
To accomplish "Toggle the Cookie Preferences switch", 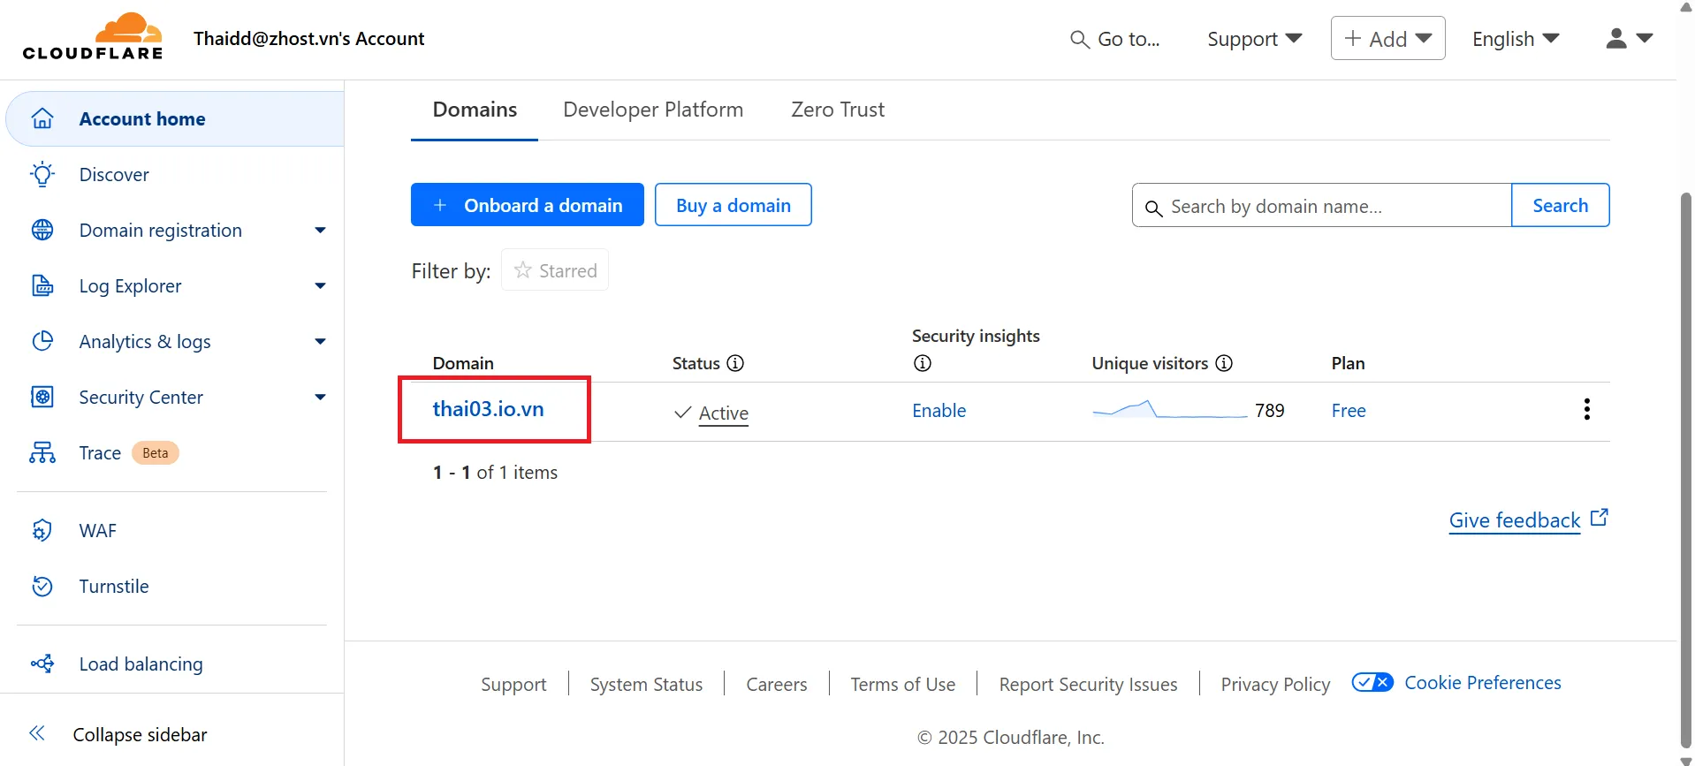I will tap(1372, 682).
